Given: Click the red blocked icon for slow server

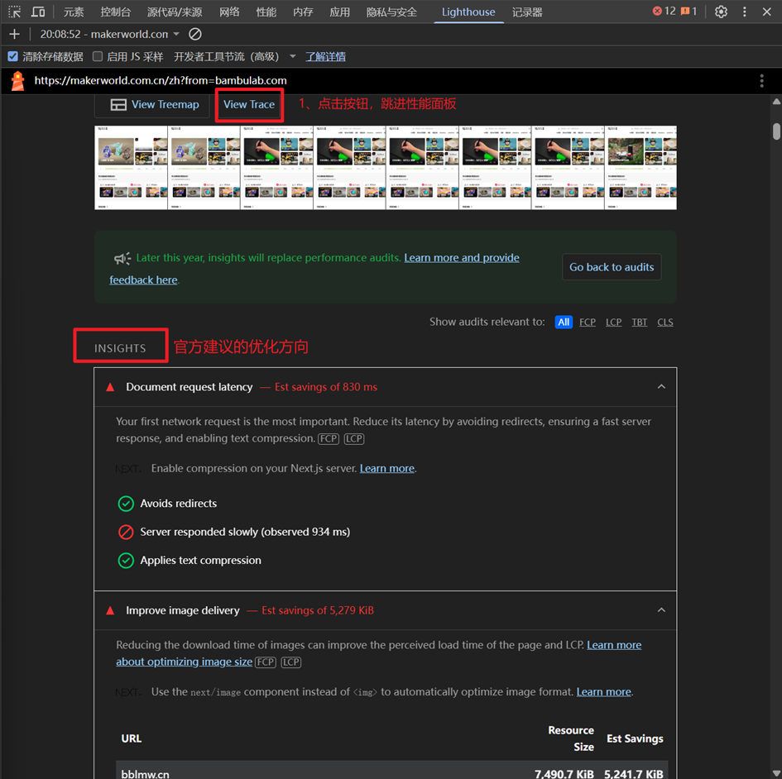Looking at the screenshot, I should (x=126, y=532).
